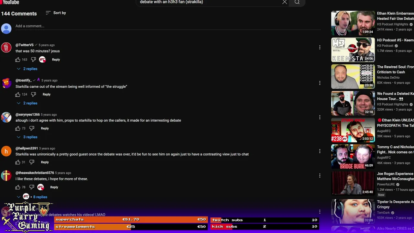Open Joe Rogan Experience video title
414x233 pixels.
click(395, 176)
